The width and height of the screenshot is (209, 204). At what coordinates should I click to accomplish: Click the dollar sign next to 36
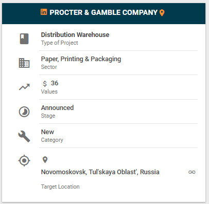click(45, 84)
